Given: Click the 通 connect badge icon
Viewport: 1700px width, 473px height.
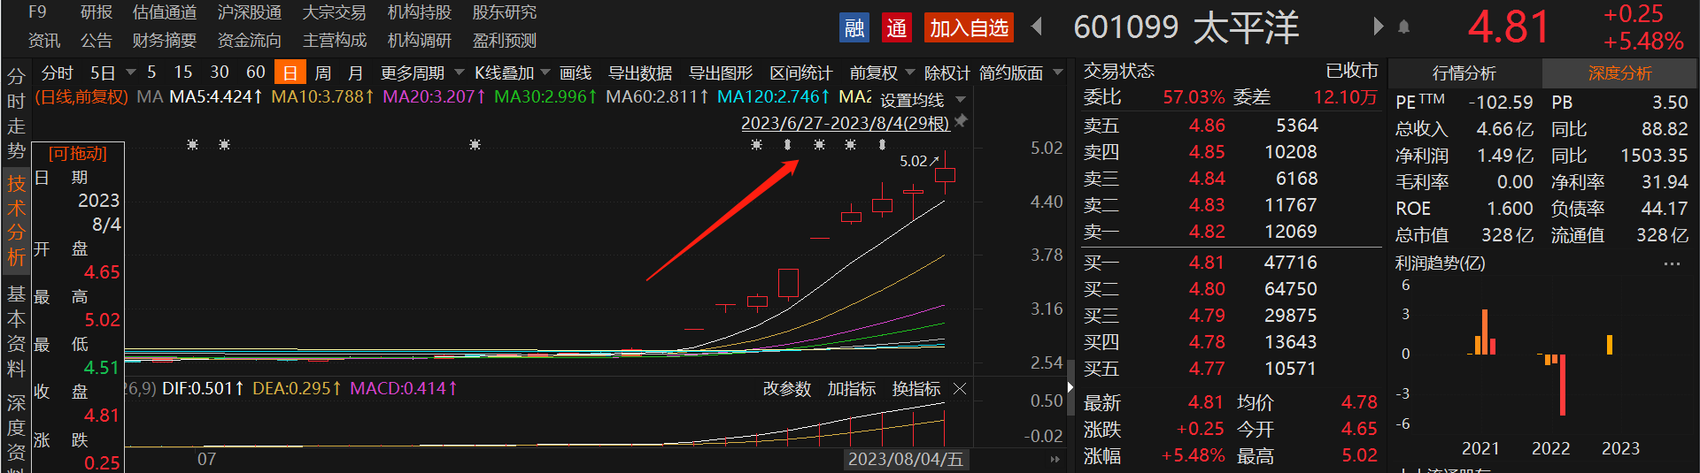Looking at the screenshot, I should coord(896,28).
